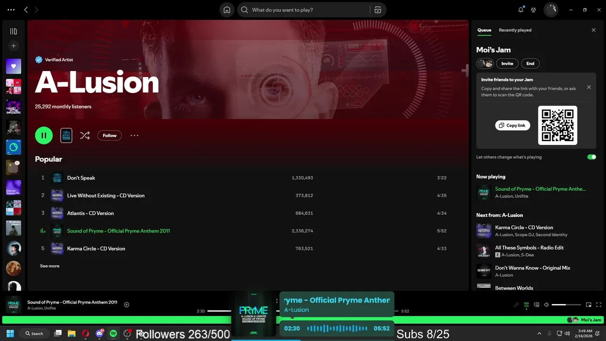Image resolution: width=606 pixels, height=341 pixels.
Task: Select All These Symbols - Radio Edit in queue
Action: 536,251
